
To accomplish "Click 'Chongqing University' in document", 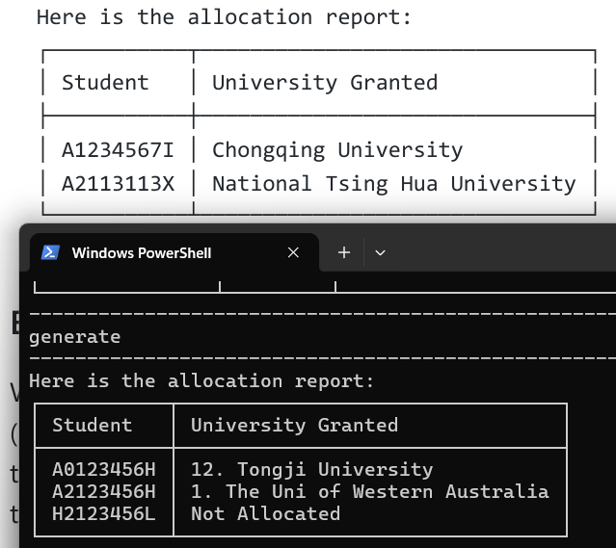I will [x=337, y=151].
